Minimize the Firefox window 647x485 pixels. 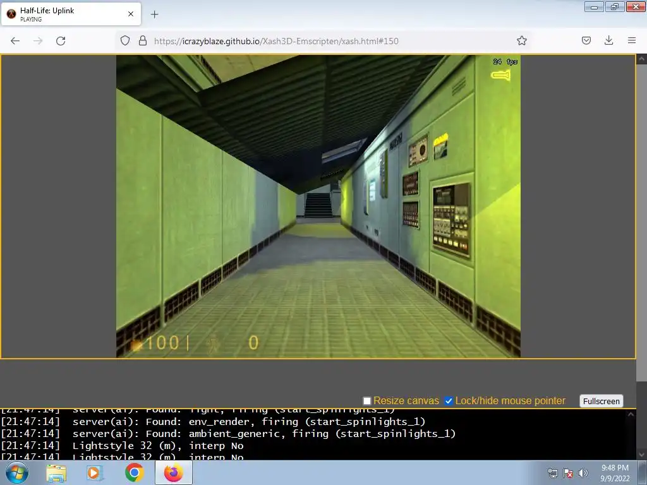[x=594, y=6]
